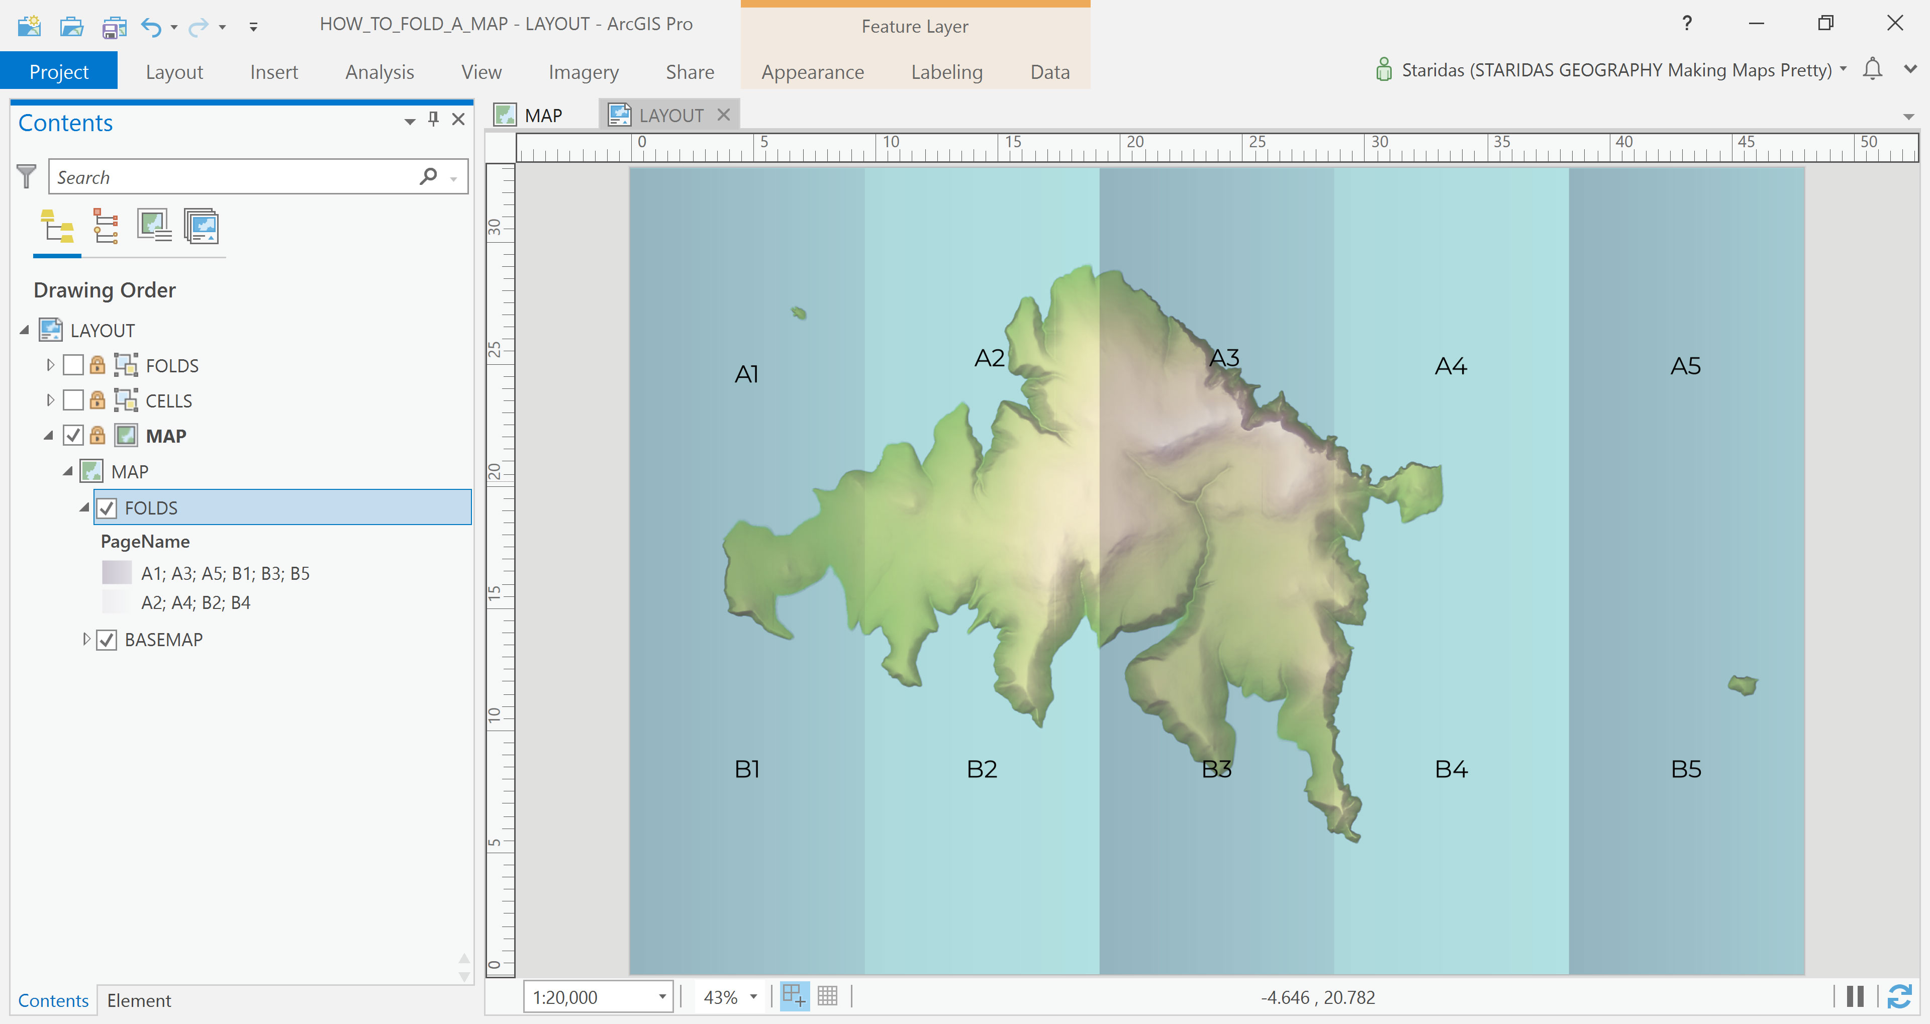Click the List By Drawing Order icon
The image size is (1930, 1024).
point(57,226)
